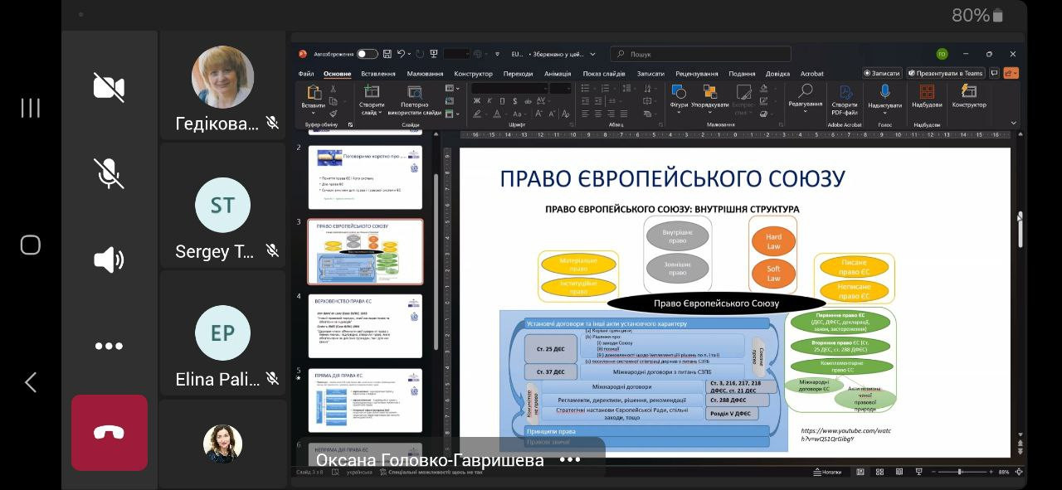Select slide 4 thumbnail ВЕРХОВЕНСТВО ПРАВА ЄС

365,326
